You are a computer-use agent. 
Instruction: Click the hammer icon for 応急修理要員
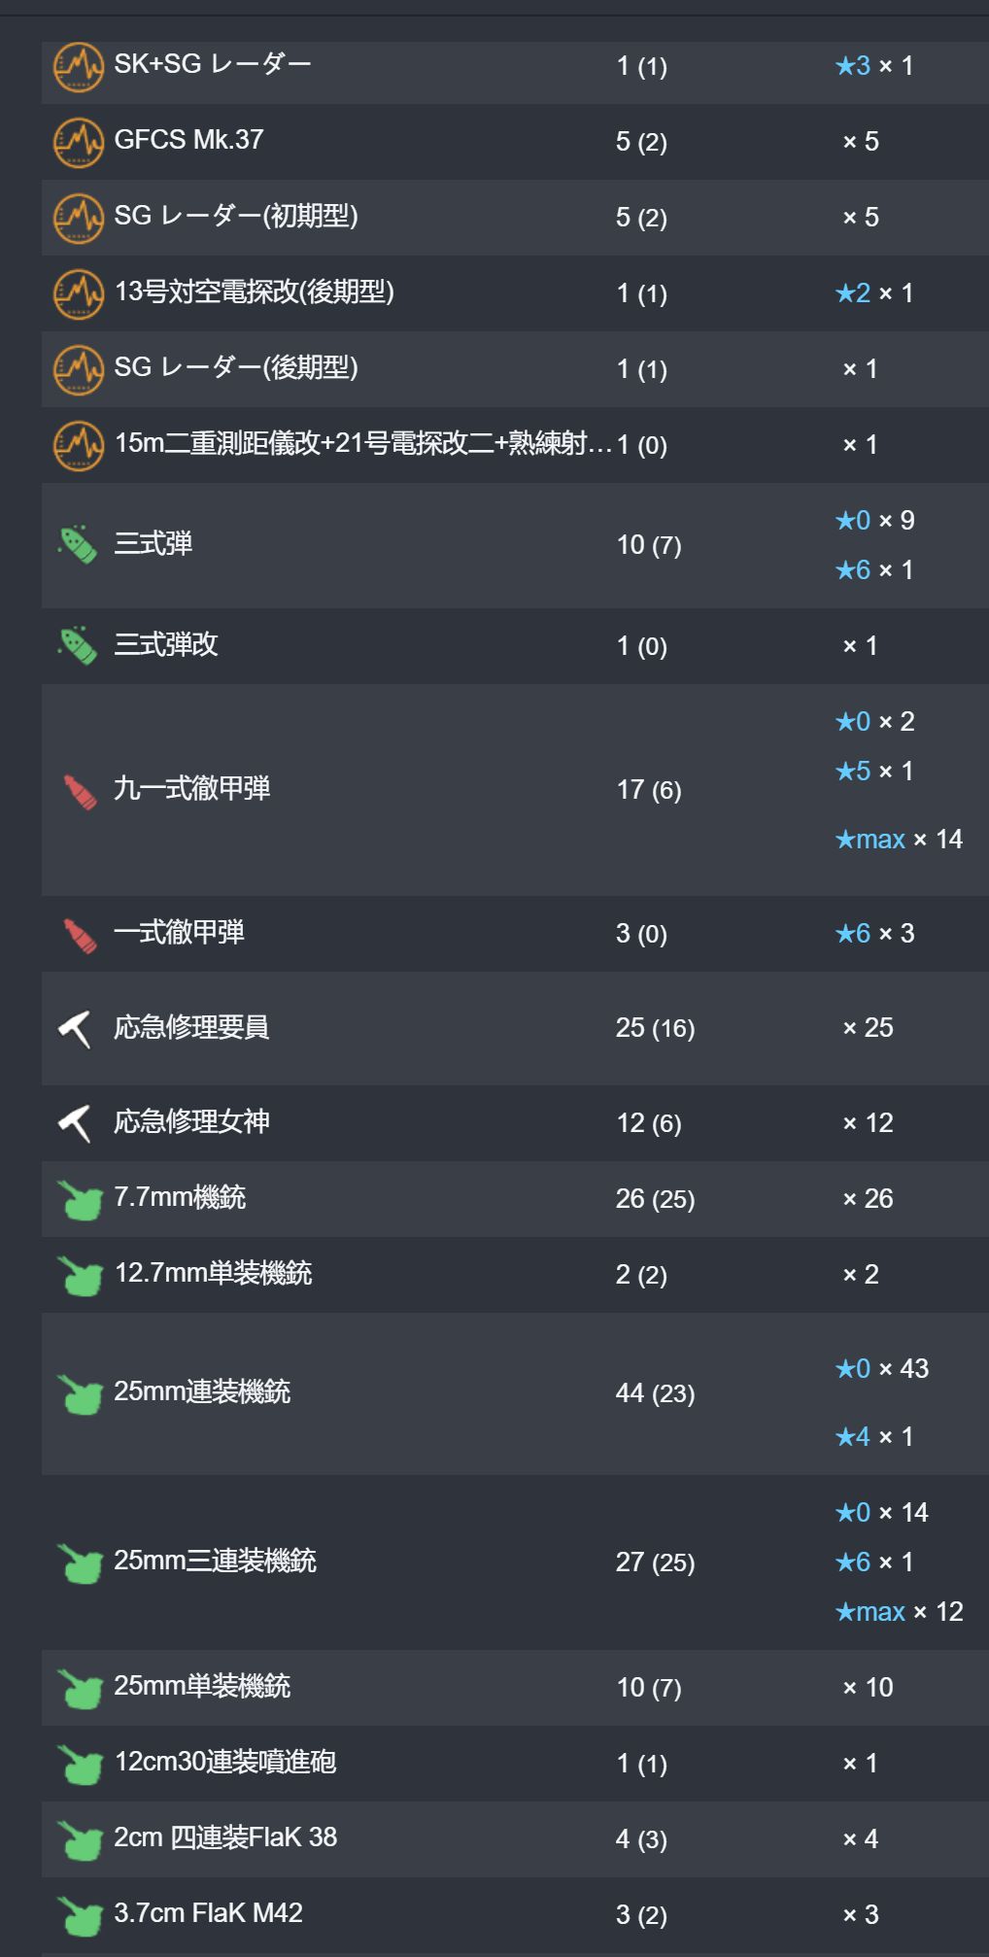click(x=75, y=1029)
